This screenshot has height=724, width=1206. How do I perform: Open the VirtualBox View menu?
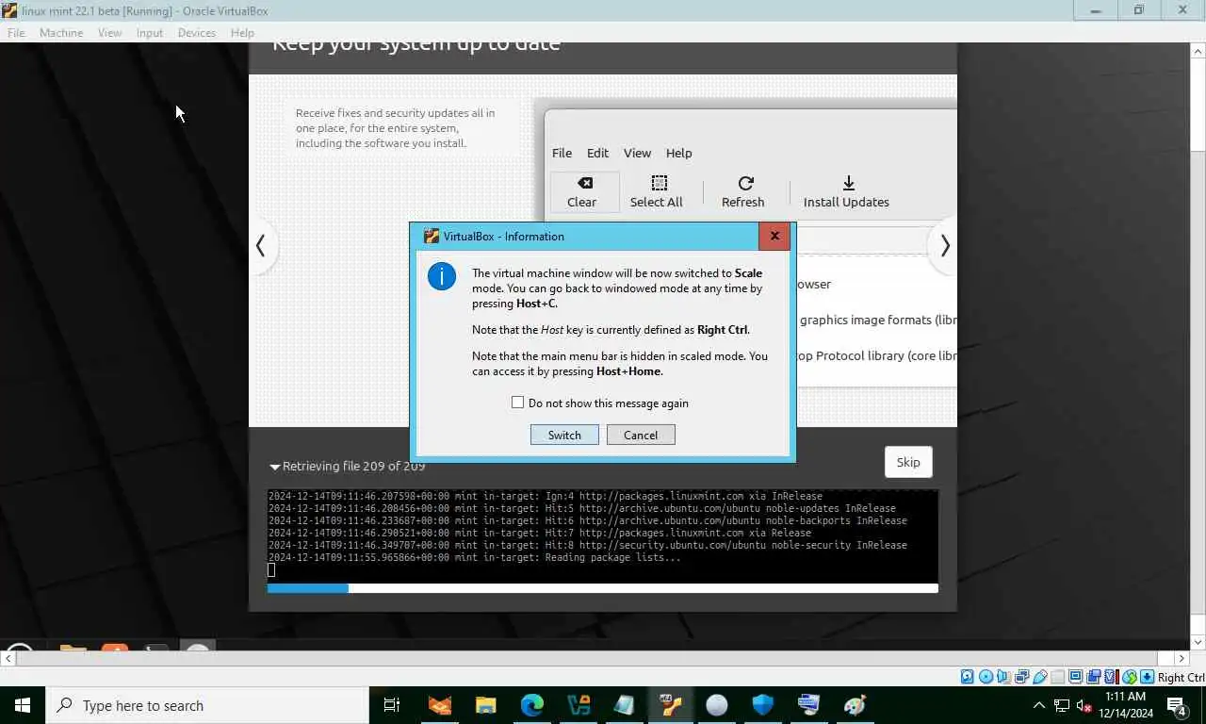tap(109, 32)
